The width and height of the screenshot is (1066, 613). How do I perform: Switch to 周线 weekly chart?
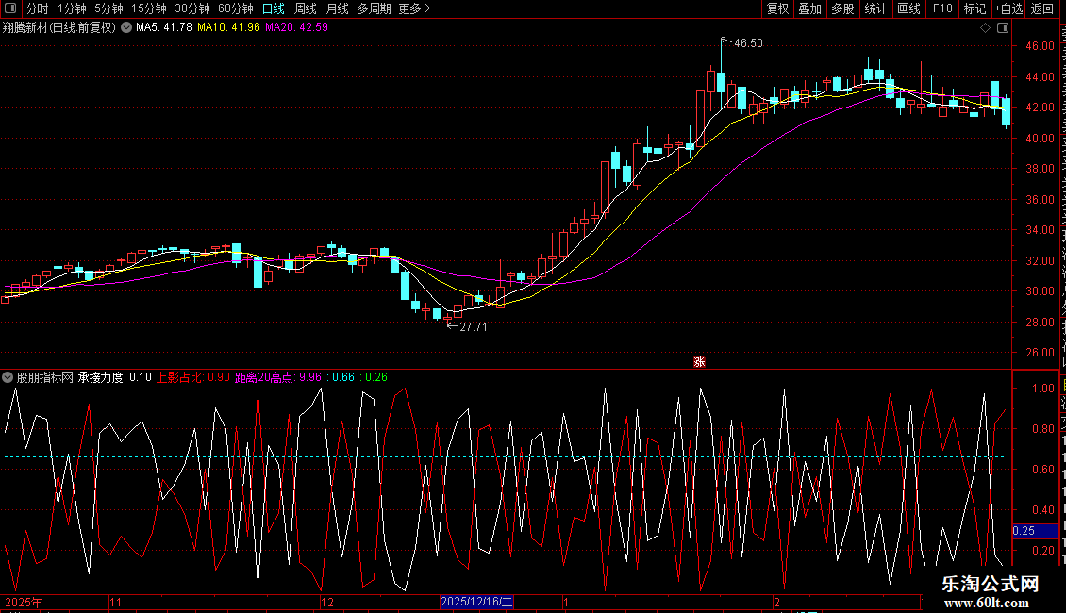tap(306, 8)
